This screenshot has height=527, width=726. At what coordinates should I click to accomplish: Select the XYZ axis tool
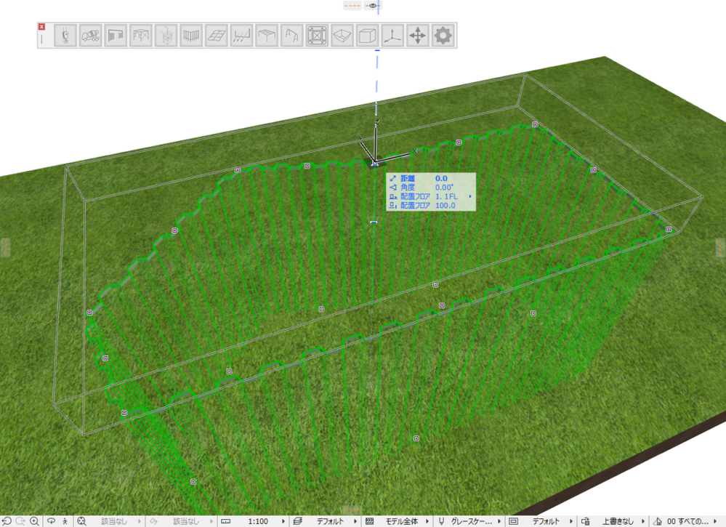tap(392, 35)
